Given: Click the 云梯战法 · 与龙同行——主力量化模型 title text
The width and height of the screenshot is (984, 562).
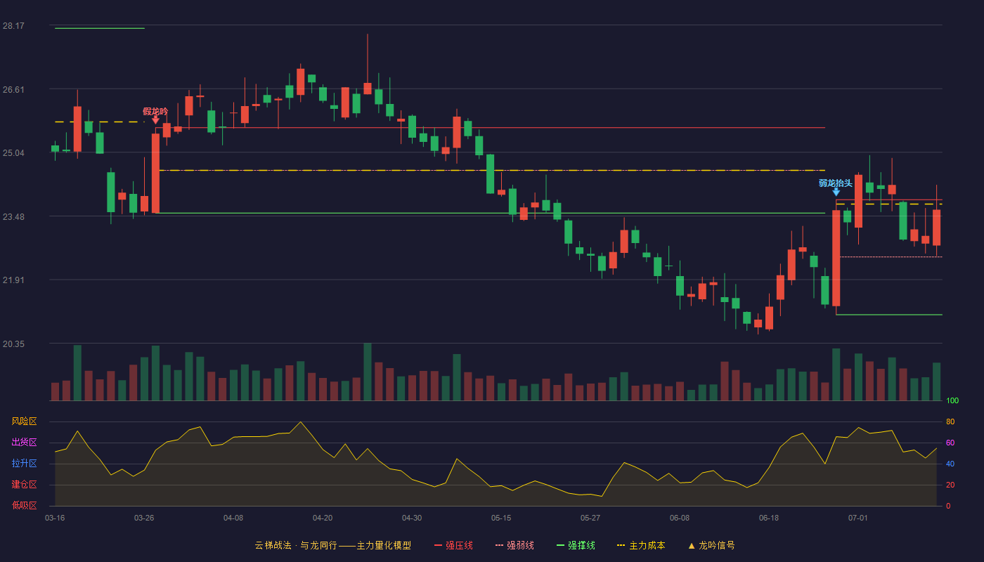Looking at the screenshot, I should (332, 545).
